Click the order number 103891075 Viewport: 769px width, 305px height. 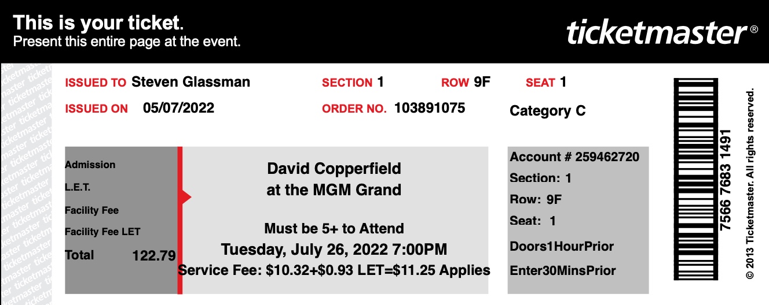click(x=430, y=108)
